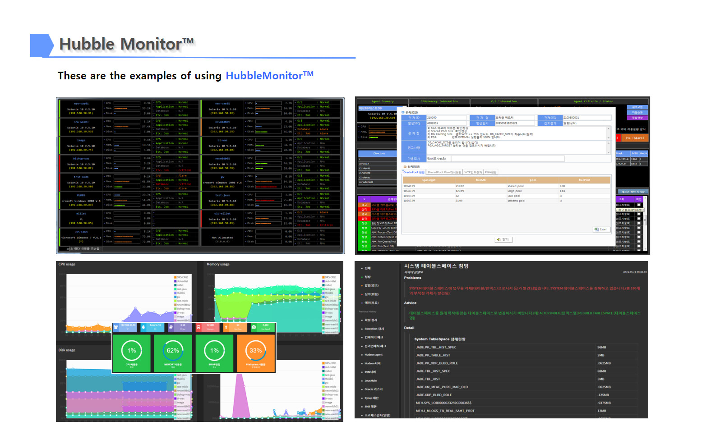Click the orange icon on CPU core tile

coord(226,327)
